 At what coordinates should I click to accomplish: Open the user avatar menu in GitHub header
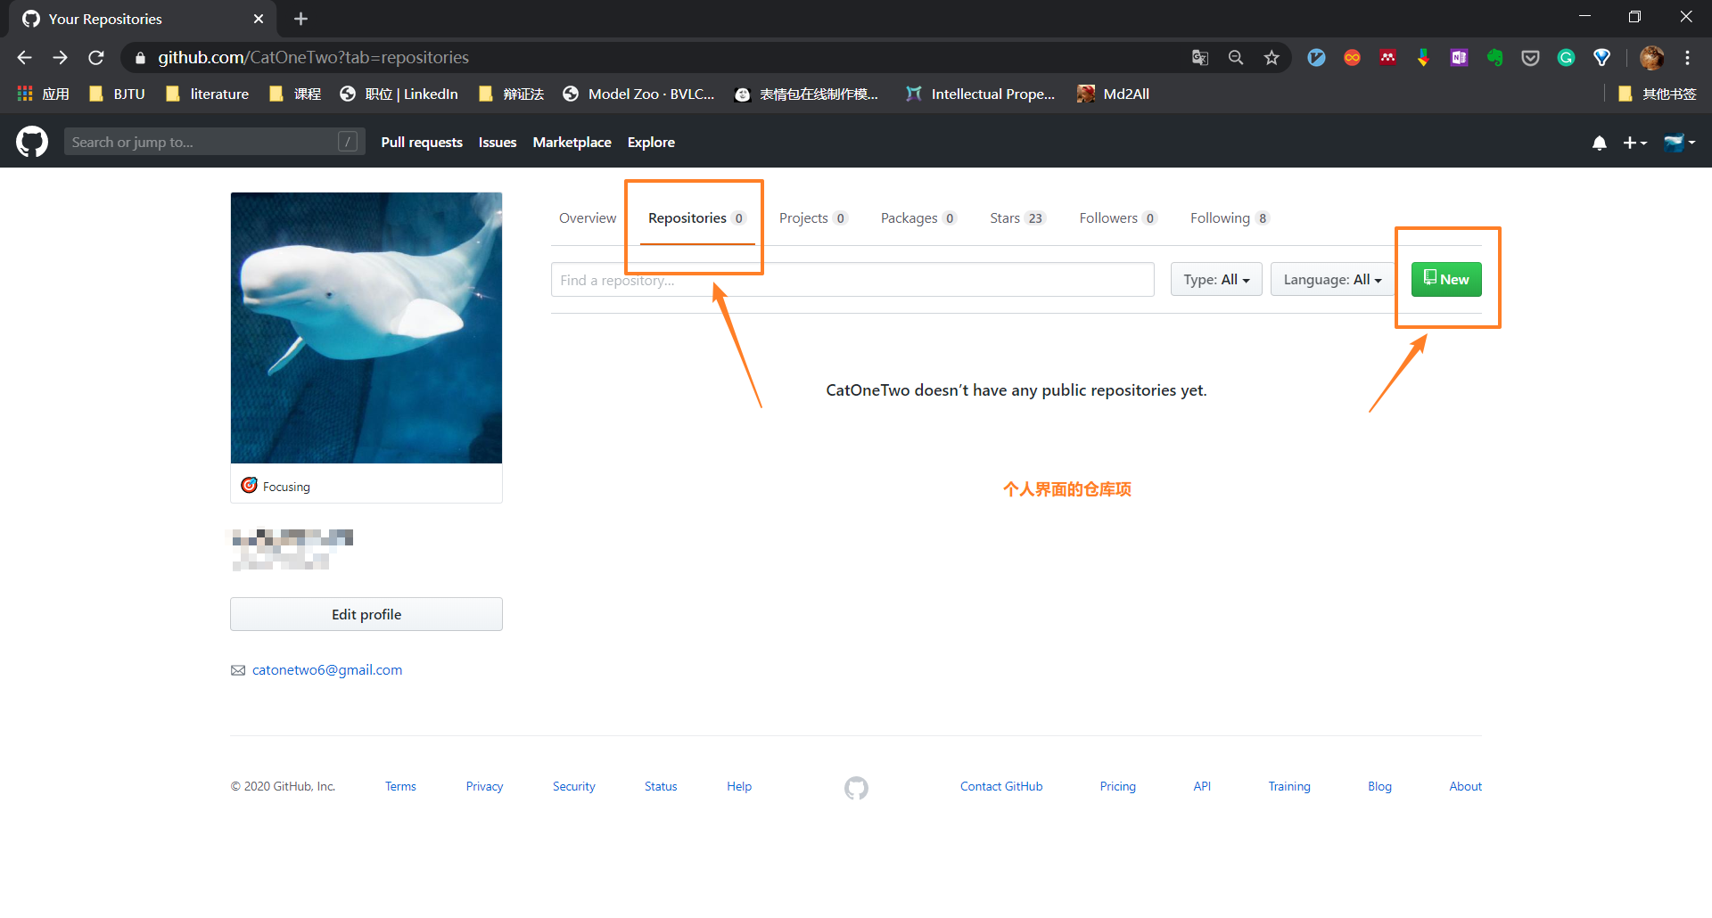tap(1679, 143)
